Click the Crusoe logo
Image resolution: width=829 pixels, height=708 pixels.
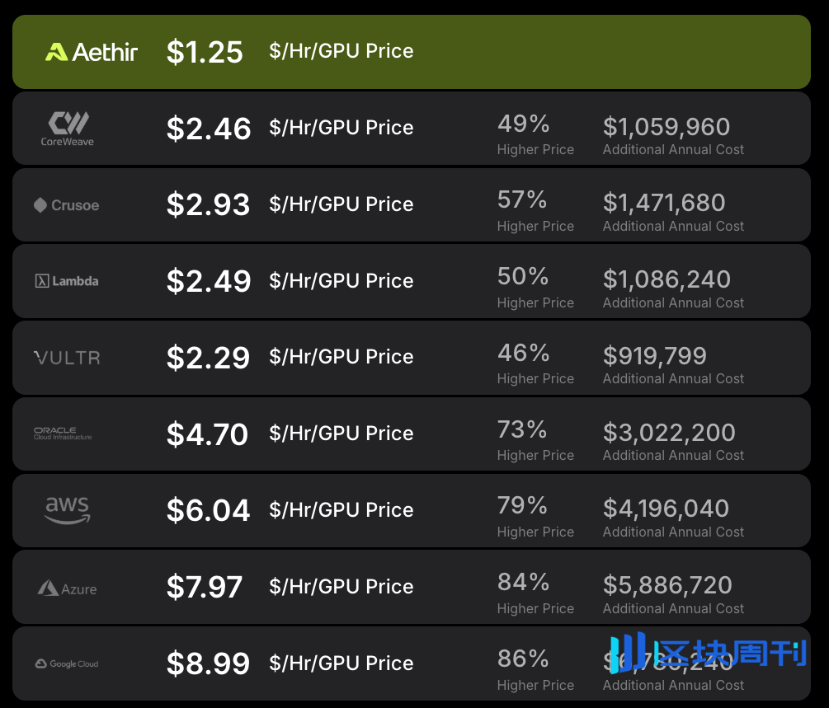point(66,205)
